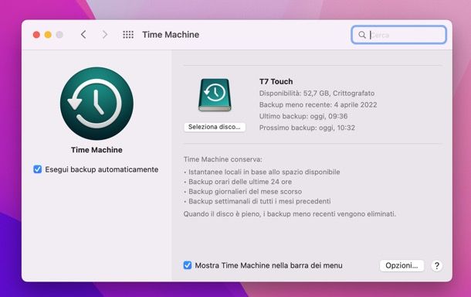Open help with the question mark button
Image resolution: width=471 pixels, height=297 pixels.
click(x=436, y=266)
